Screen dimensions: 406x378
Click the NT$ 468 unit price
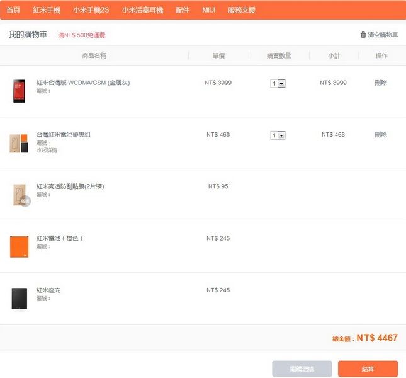[218, 134]
